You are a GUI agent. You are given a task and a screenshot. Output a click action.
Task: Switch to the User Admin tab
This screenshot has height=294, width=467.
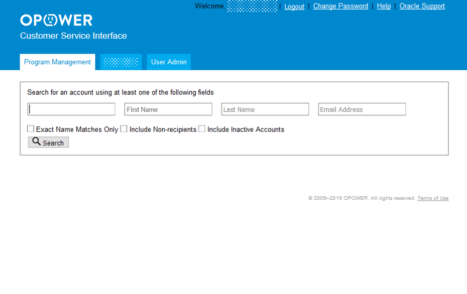coord(169,62)
